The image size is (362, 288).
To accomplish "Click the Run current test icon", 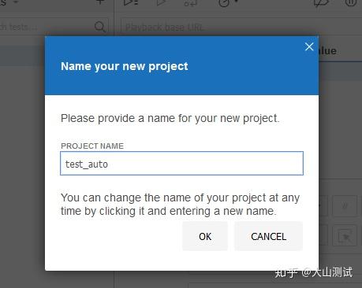I will pyautogui.click(x=161, y=2).
